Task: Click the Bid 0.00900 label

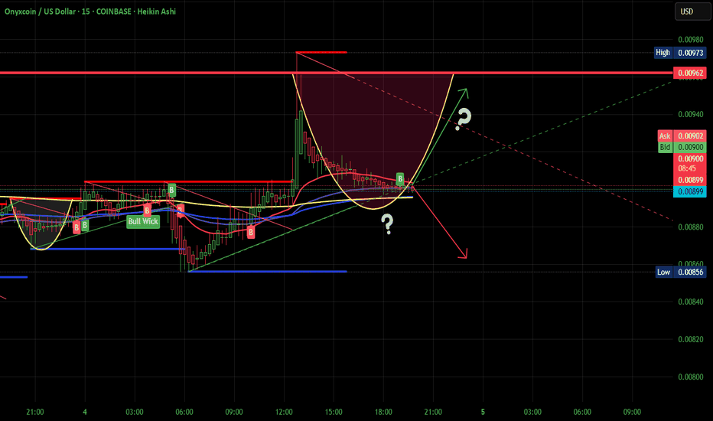Action: point(682,147)
